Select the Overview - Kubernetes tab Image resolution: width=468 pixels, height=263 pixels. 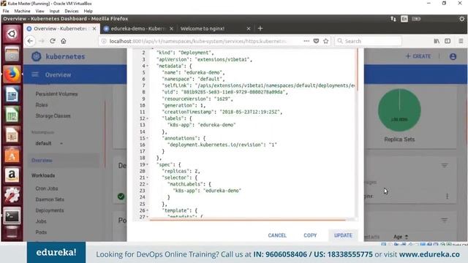pyautogui.click(x=61, y=28)
